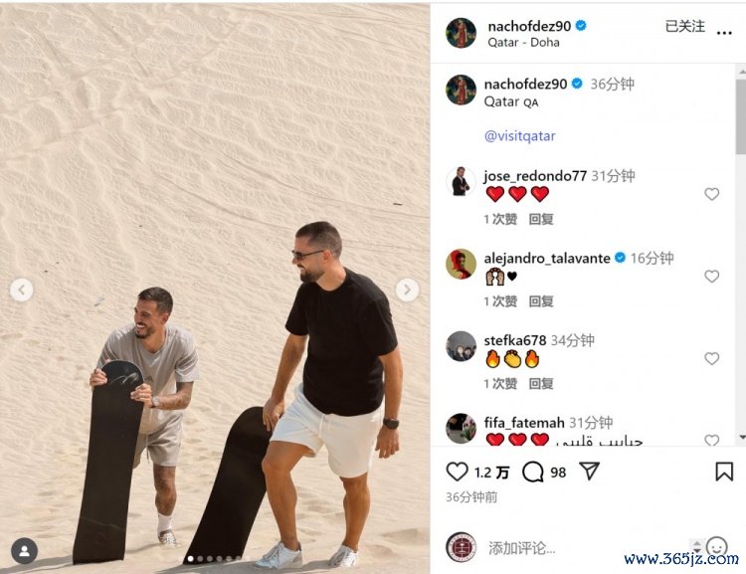Screen dimensions: 746x574
Task: Go to the next photo arrow
Action: click(x=407, y=289)
